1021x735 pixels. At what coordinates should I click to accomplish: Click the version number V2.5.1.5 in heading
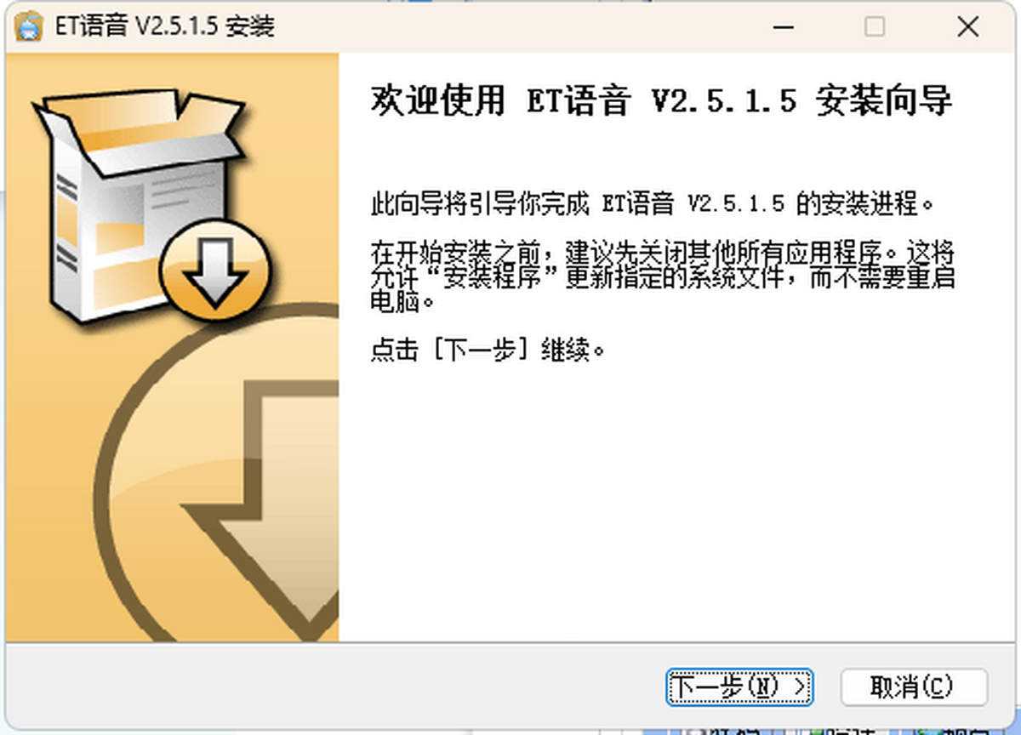(724, 102)
